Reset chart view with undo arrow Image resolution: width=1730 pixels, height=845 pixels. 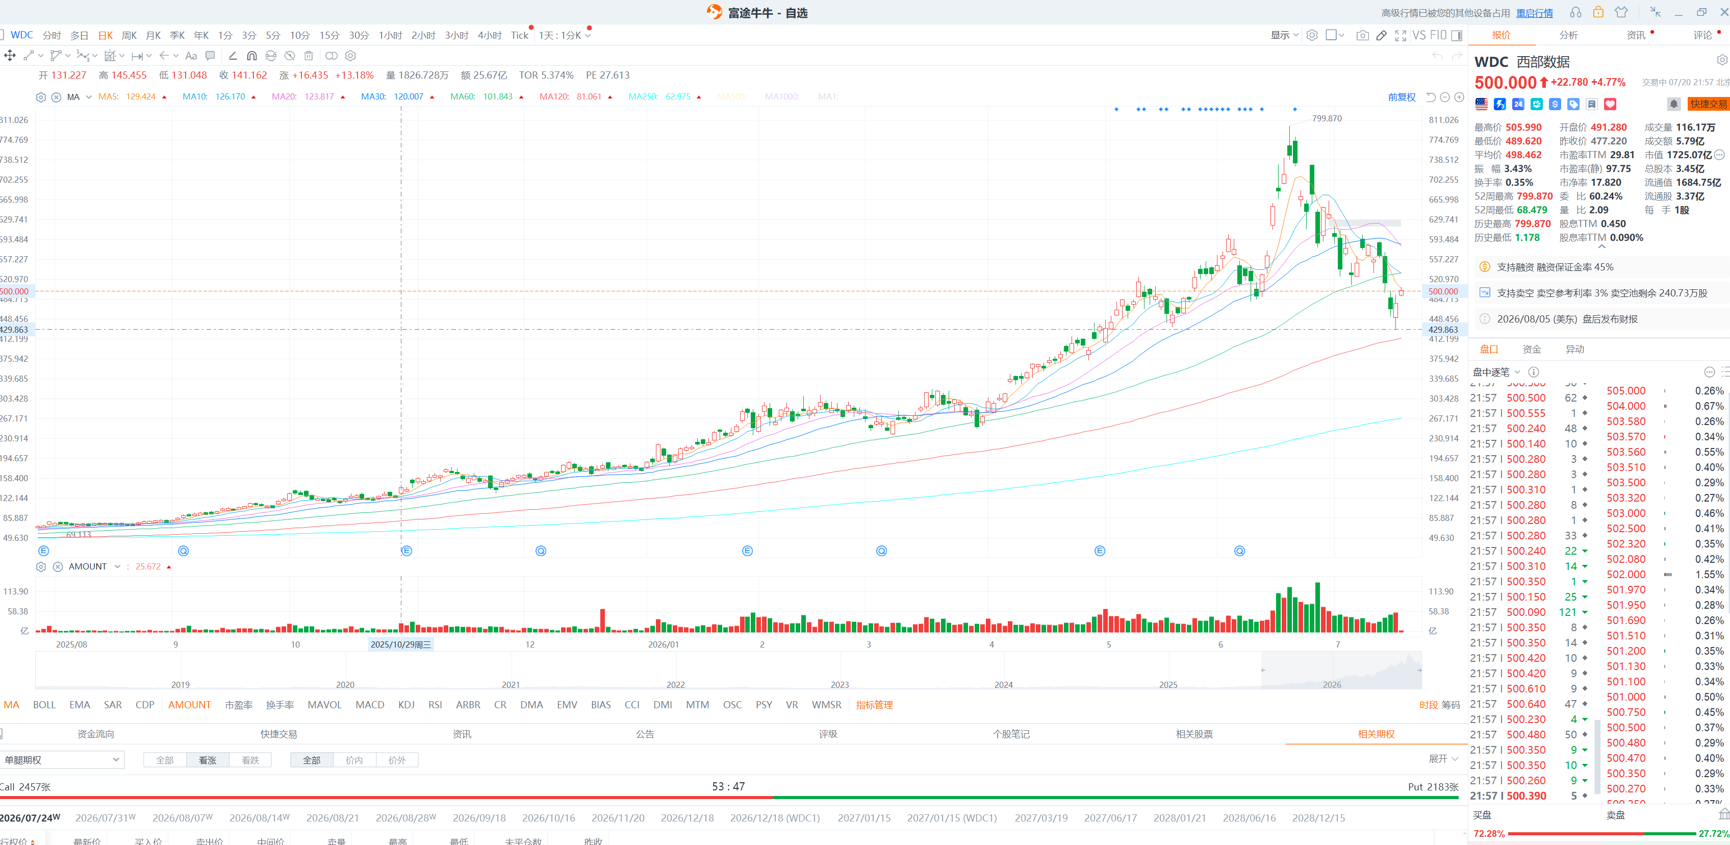[x=1431, y=97]
